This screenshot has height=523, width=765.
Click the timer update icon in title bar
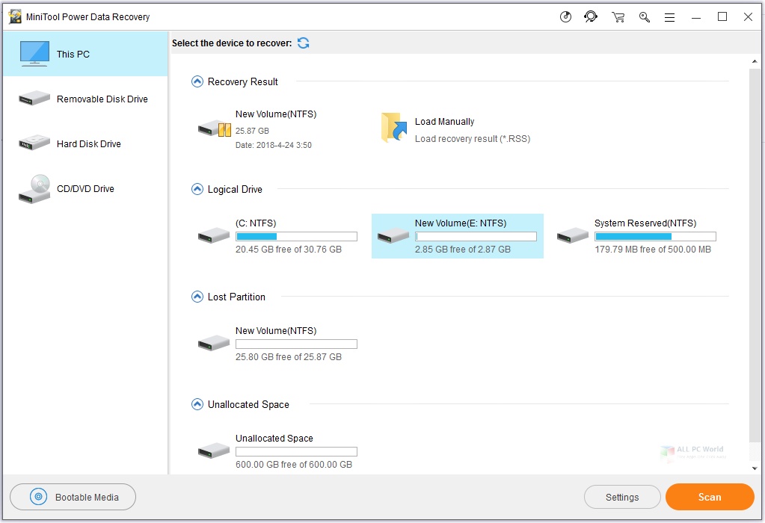point(565,17)
